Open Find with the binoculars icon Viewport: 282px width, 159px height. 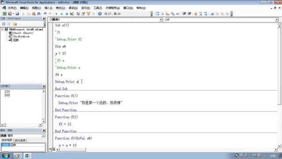[x=38, y=14]
